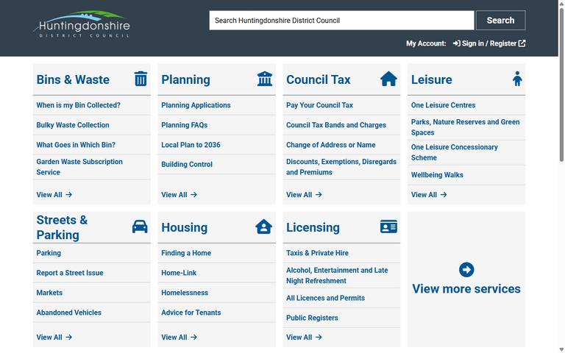This screenshot has height=353, width=565.
Task: Open When is my Bin Collected?
Action: (78, 105)
